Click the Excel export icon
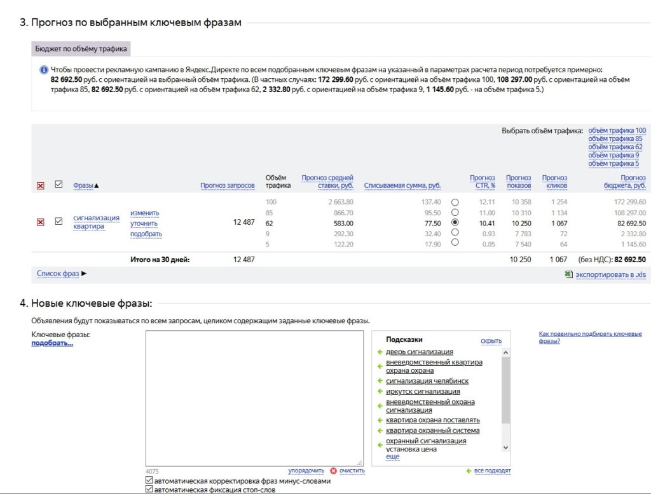Image resolution: width=651 pixels, height=494 pixels. click(569, 274)
